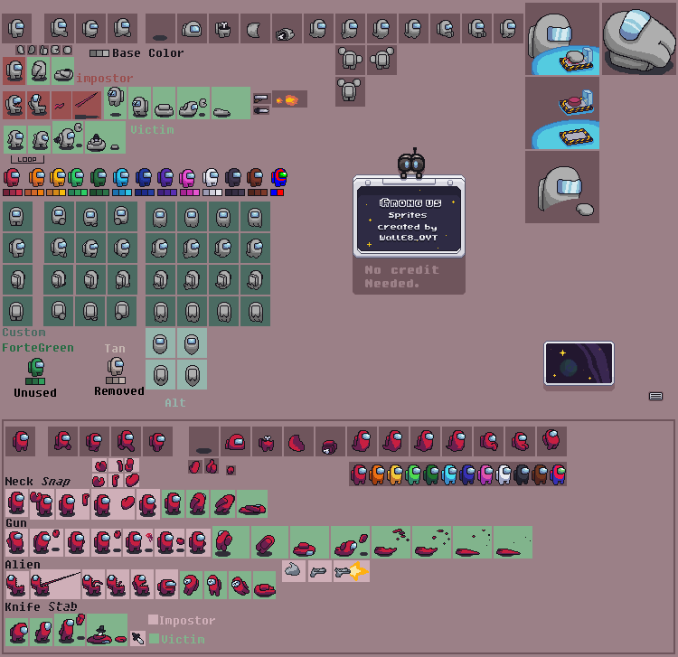Click the 'No credit Needed.' text
Image resolution: width=678 pixels, height=657 pixels.
pyautogui.click(x=401, y=277)
